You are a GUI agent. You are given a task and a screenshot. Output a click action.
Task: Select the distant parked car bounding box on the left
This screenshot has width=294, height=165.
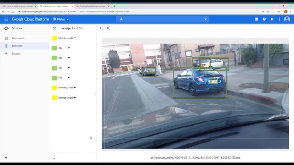coord(149,72)
